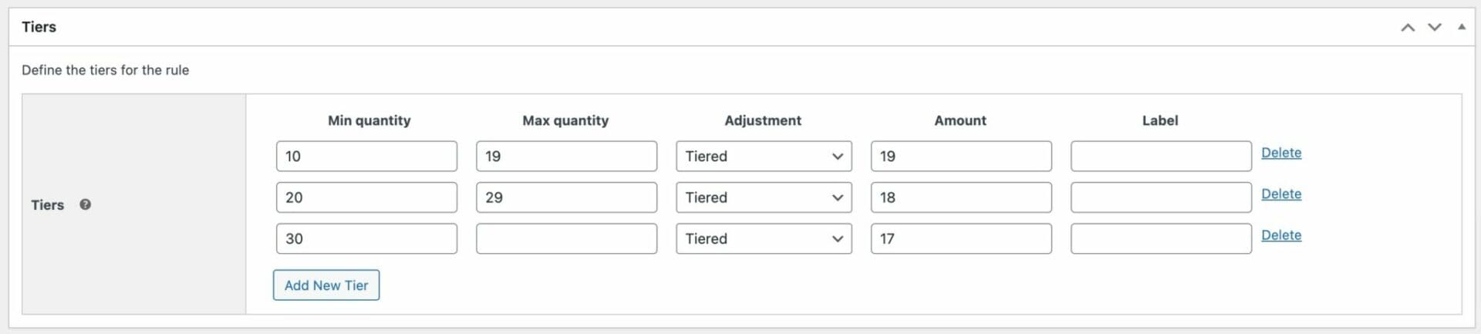Select the Min quantity field showing 20
Viewport: 1481px width, 334px height.
(366, 197)
